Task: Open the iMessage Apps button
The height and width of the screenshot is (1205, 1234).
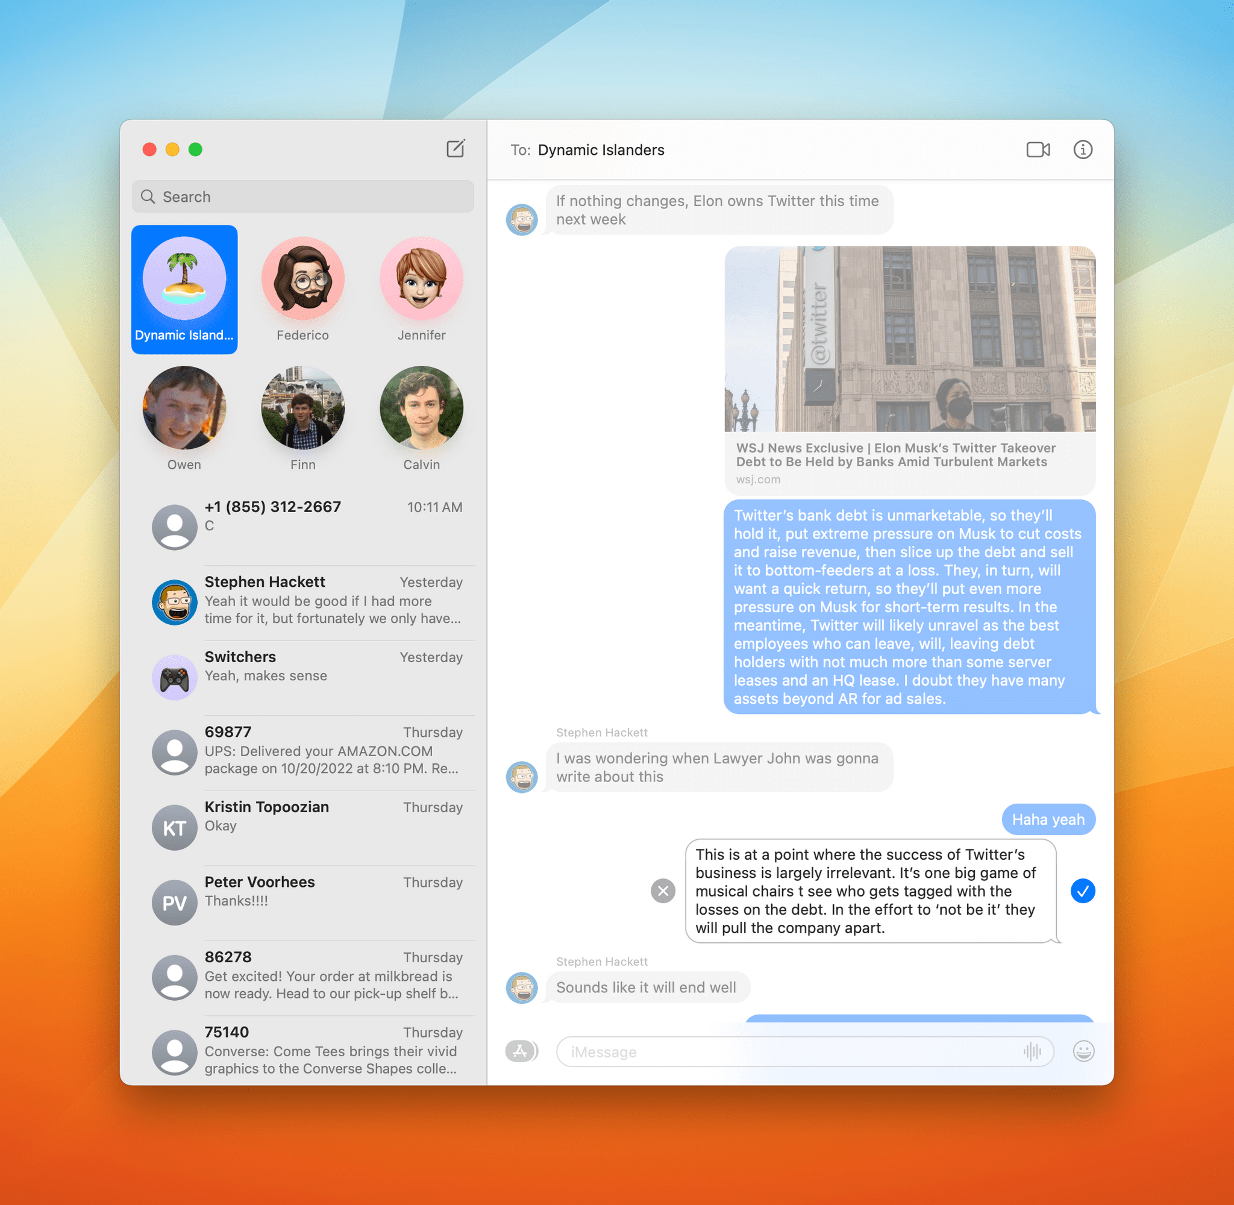Action: coord(521,1051)
